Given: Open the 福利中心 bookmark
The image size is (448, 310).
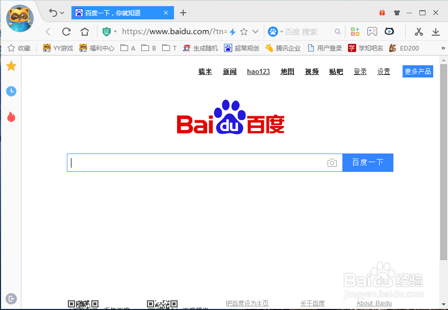Looking at the screenshot, I should point(97,48).
